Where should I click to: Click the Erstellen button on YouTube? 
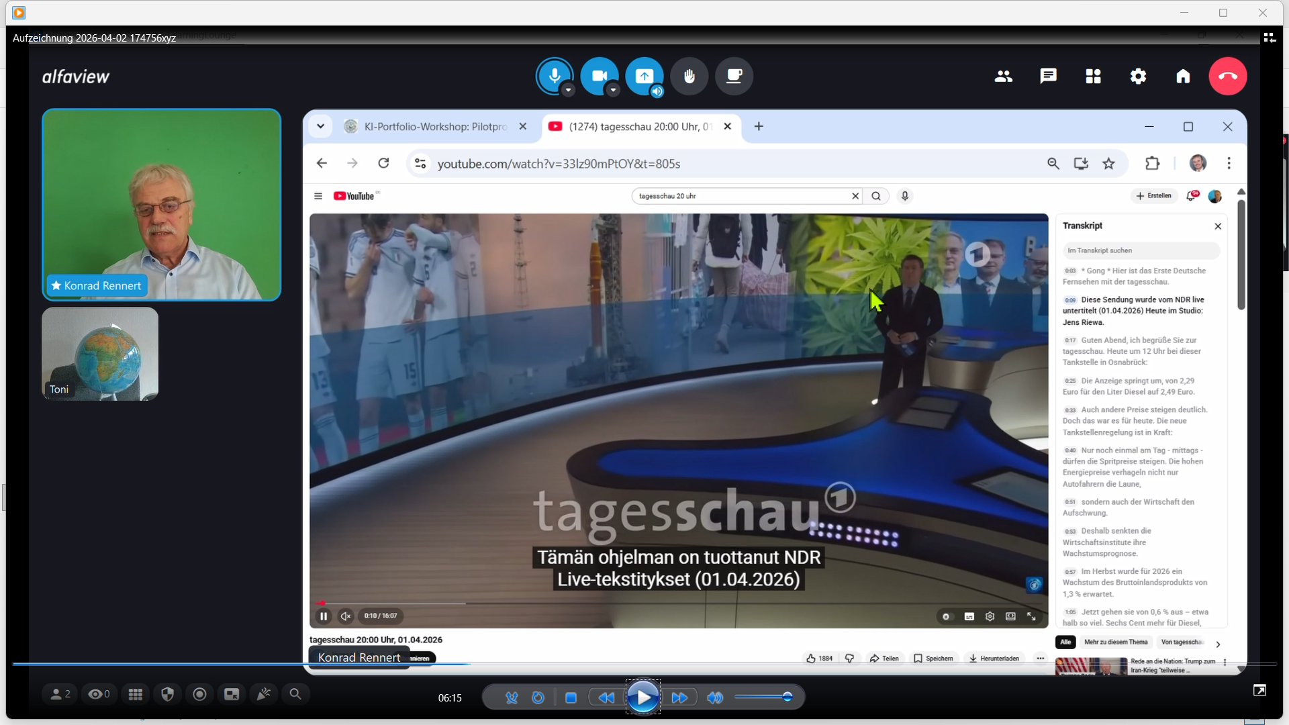(x=1154, y=196)
